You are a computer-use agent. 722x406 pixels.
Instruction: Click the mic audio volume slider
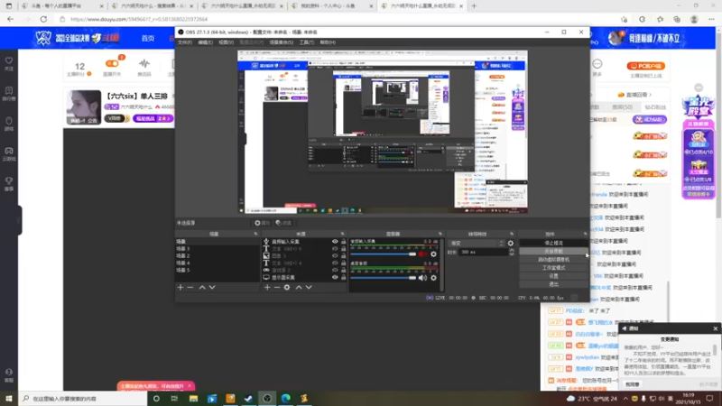[383, 254]
